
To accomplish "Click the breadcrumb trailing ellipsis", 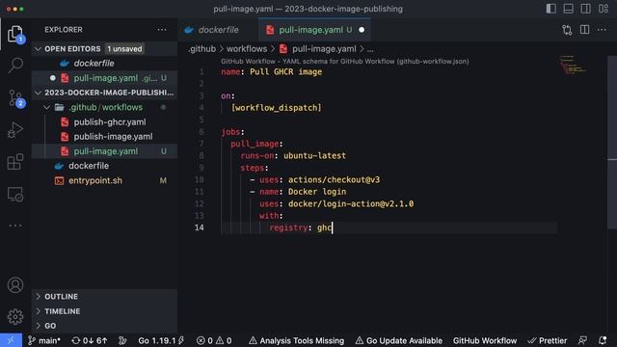I will (370, 49).
